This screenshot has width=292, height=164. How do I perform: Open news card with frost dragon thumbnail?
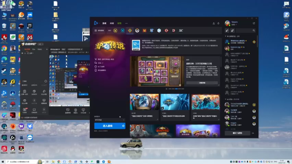point(144,107)
